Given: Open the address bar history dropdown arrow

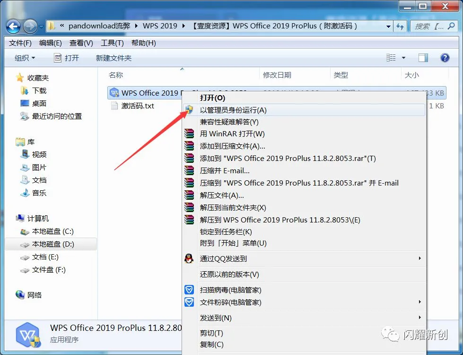Looking at the screenshot, I should 389,27.
